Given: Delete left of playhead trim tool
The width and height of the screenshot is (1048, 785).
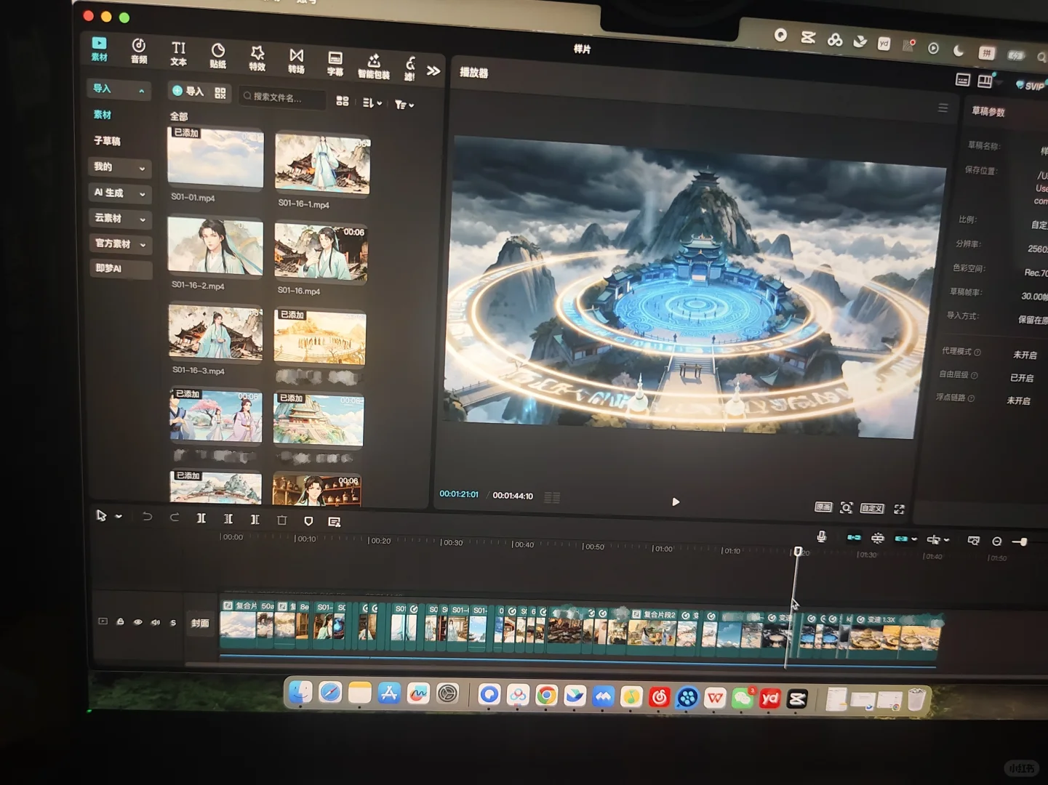Looking at the screenshot, I should (x=228, y=519).
